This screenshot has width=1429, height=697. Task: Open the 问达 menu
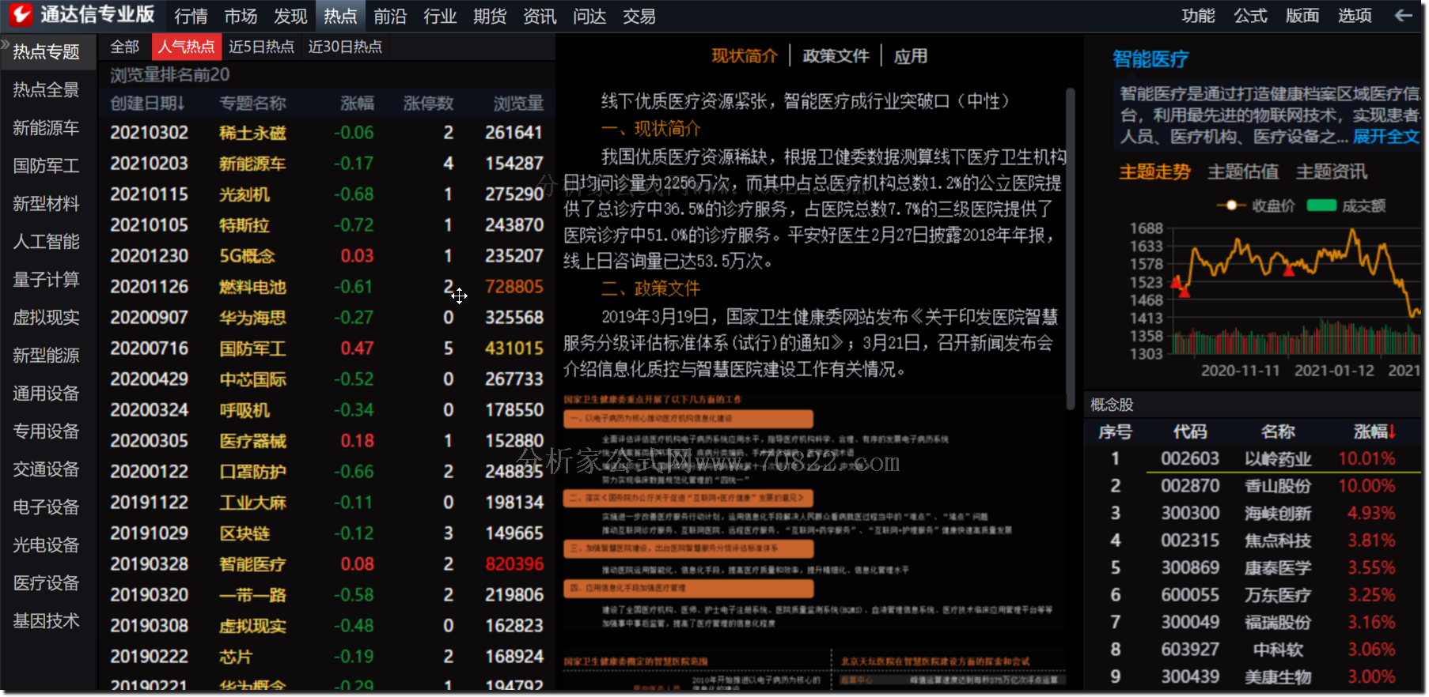[589, 16]
